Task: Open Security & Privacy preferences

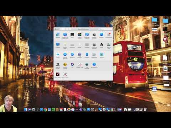Action: (x=94, y=34)
